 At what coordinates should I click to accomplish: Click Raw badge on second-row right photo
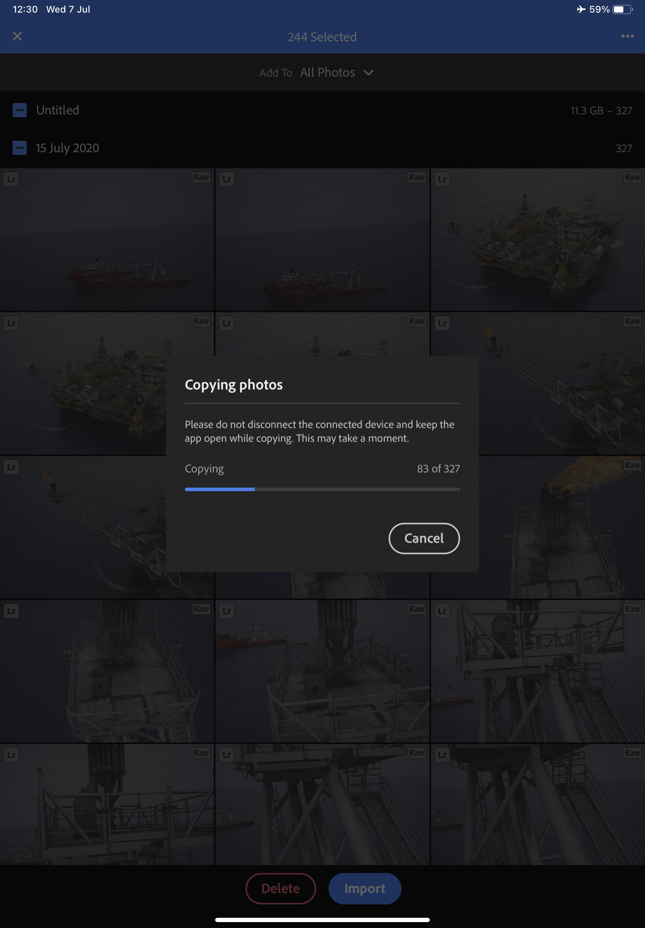pyautogui.click(x=632, y=321)
